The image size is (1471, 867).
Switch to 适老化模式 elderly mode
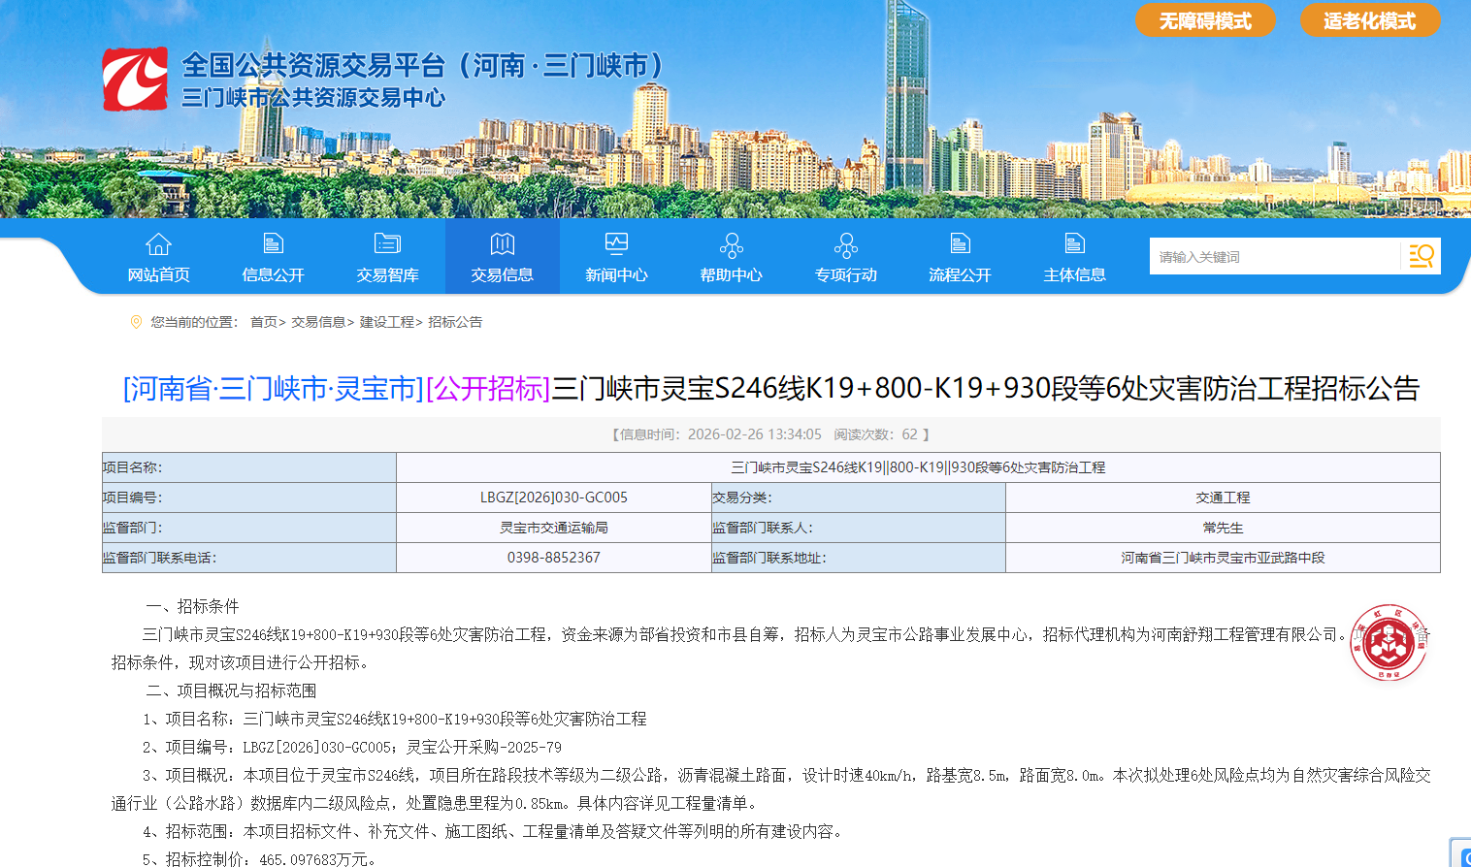1369,20
